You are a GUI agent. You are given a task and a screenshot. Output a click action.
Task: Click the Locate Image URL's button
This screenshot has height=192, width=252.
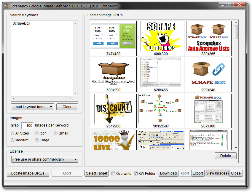[x=28, y=173]
